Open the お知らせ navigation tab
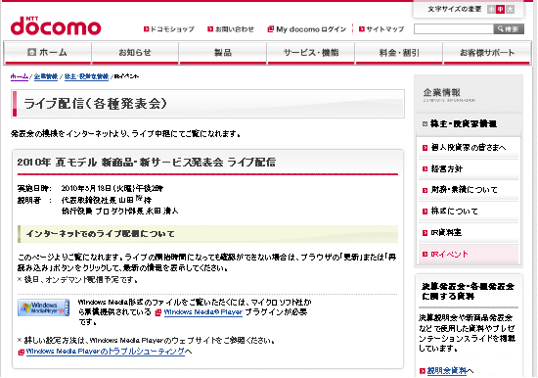This screenshot has height=378, width=538. point(135,53)
